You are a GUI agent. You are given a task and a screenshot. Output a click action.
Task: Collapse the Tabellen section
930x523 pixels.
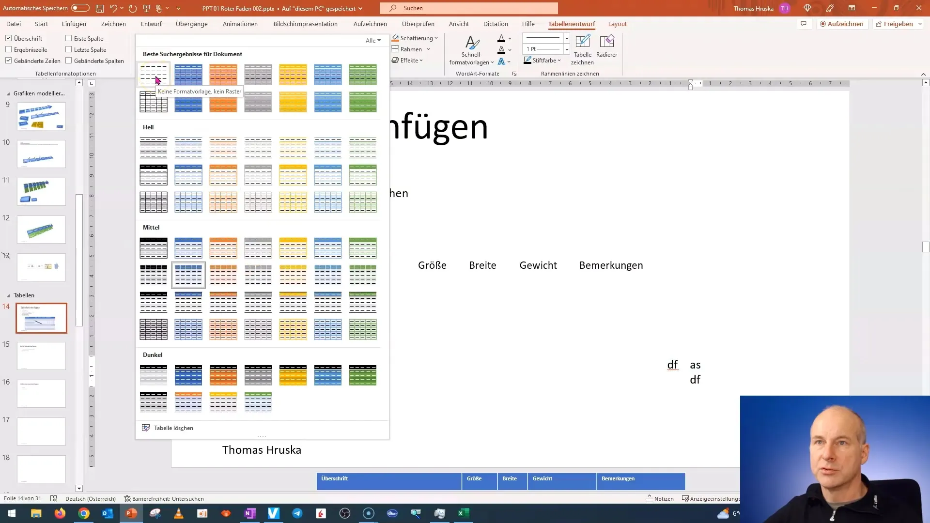click(x=8, y=295)
